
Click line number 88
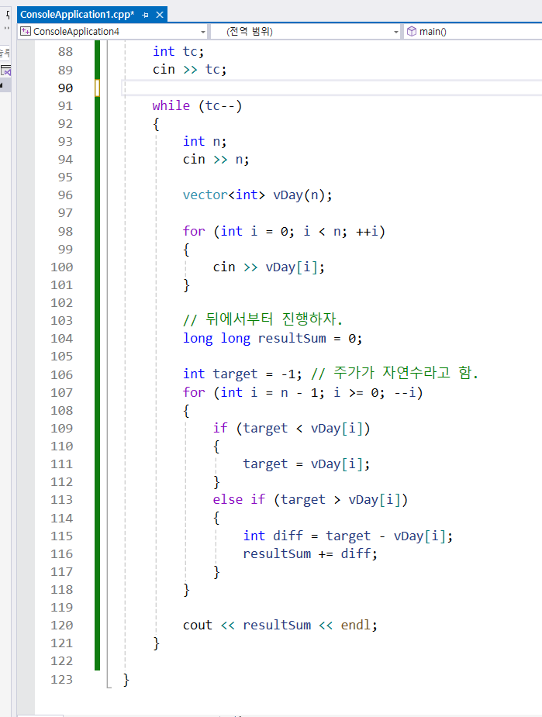pyautogui.click(x=65, y=52)
